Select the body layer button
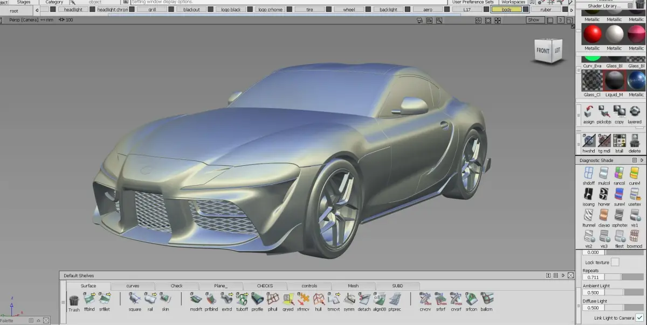 (x=506, y=10)
